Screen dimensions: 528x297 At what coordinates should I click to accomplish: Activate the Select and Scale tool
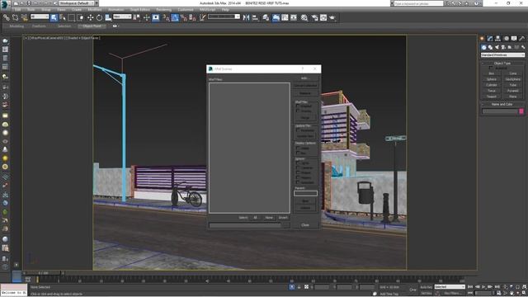[108, 17]
